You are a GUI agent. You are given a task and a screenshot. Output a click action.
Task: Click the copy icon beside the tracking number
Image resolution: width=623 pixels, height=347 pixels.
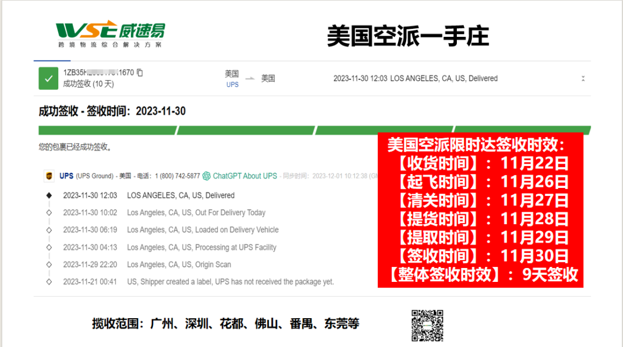[x=140, y=73]
